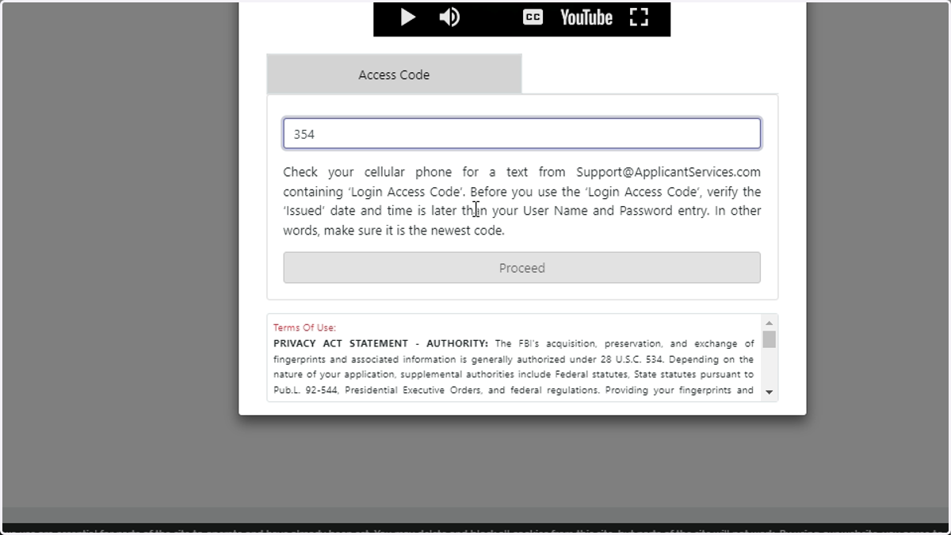
Task: Play the embedded video
Action: coord(408,17)
